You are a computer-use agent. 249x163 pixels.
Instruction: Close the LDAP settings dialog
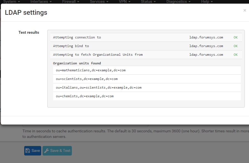point(245,11)
